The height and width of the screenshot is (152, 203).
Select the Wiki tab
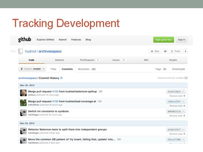pyautogui.click(x=146, y=60)
